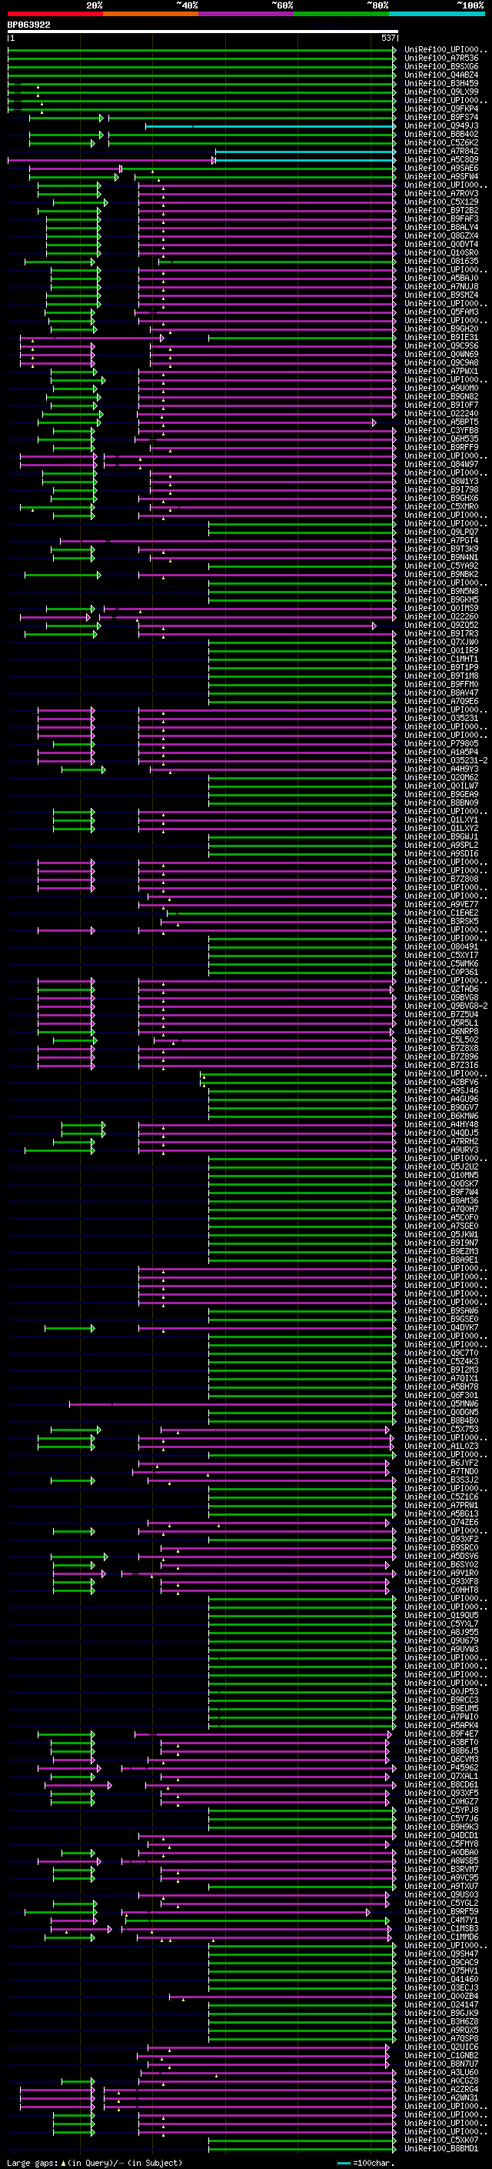
Task: Select the UniRef100_Q0IMS9 label
Action: click(x=441, y=608)
